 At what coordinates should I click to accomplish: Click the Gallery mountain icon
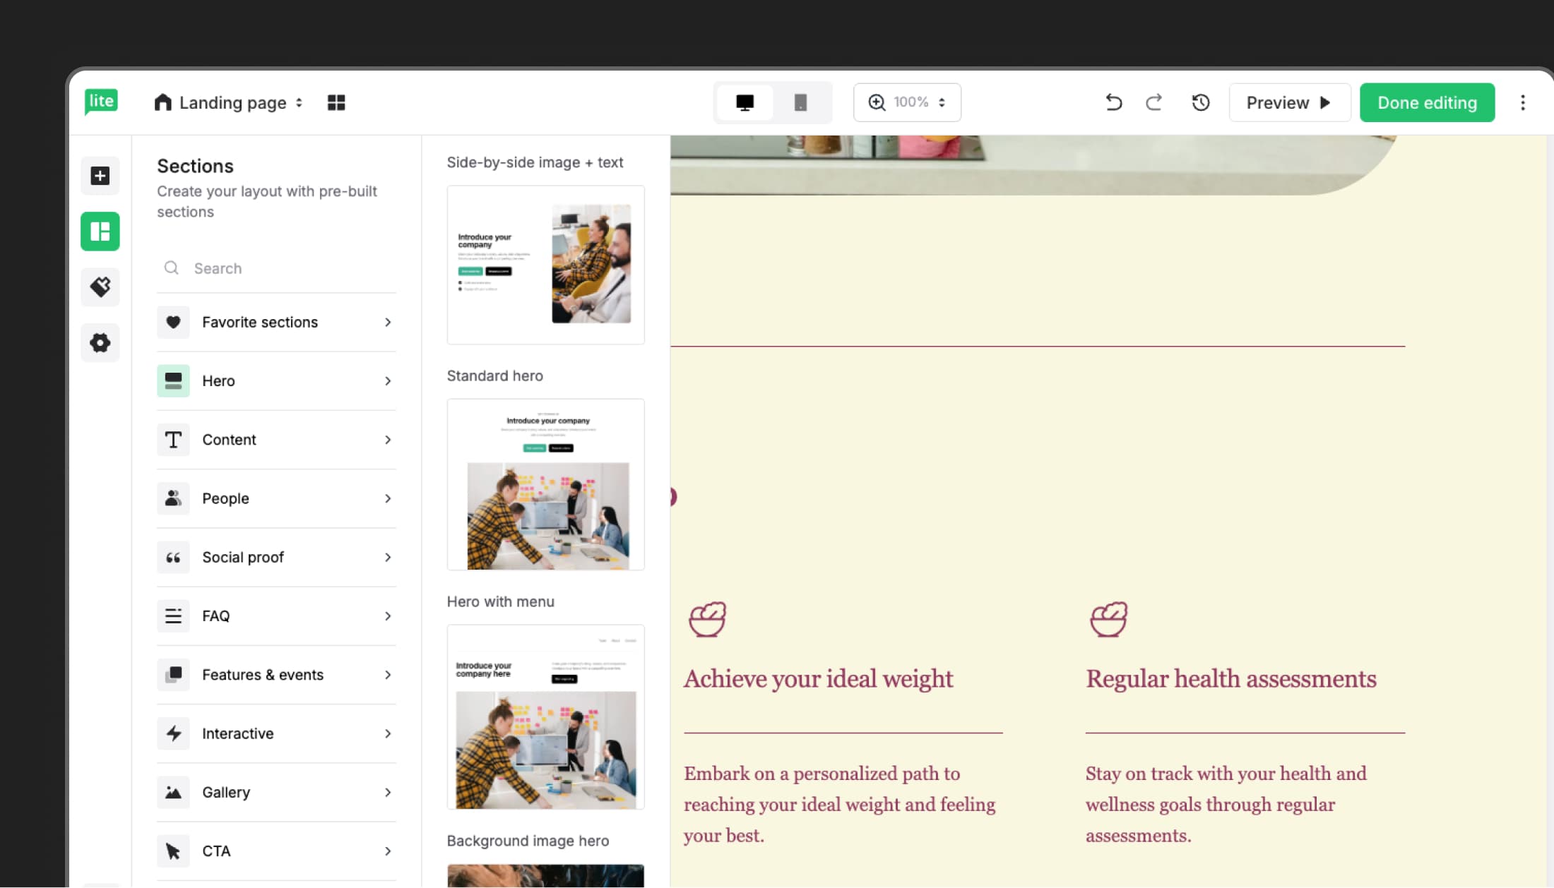click(173, 792)
